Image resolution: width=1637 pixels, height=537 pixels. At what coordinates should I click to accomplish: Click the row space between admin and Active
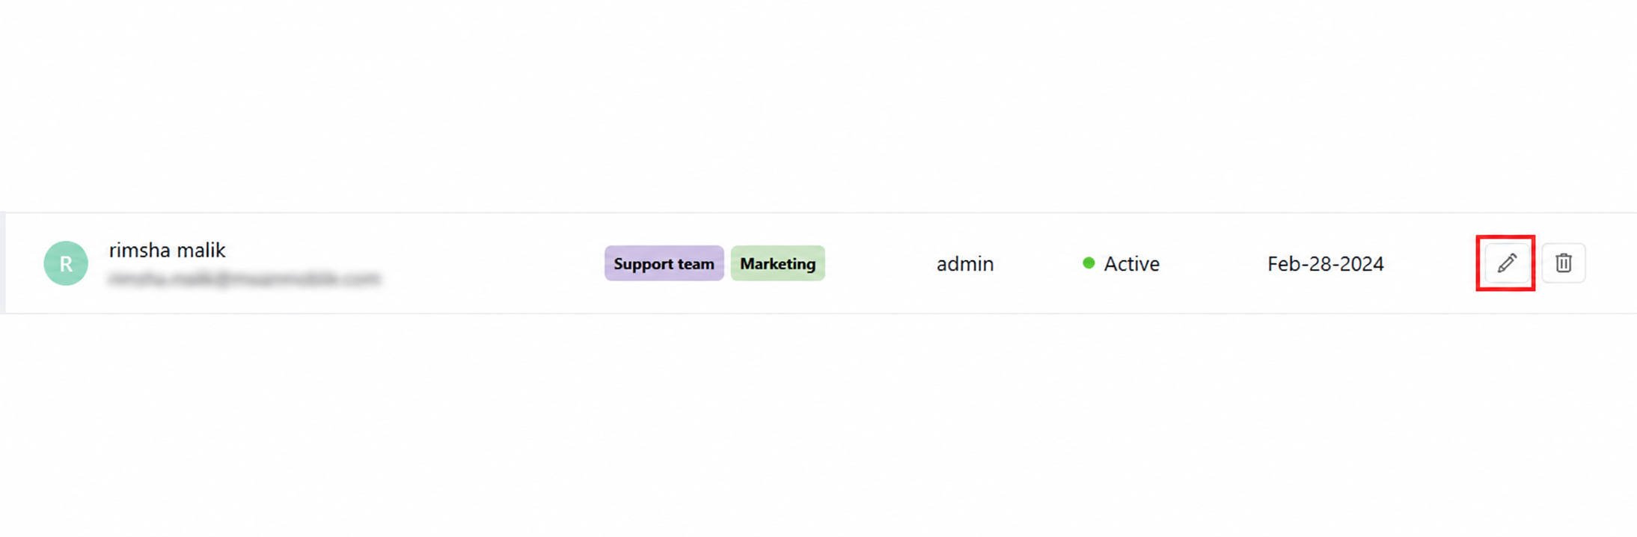[1038, 263]
